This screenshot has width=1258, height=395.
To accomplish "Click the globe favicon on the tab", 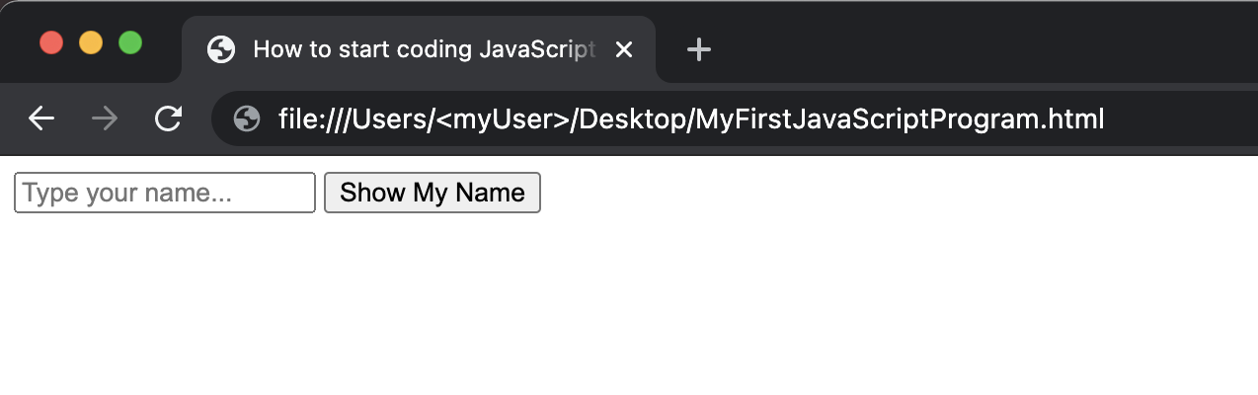I will (221, 49).
